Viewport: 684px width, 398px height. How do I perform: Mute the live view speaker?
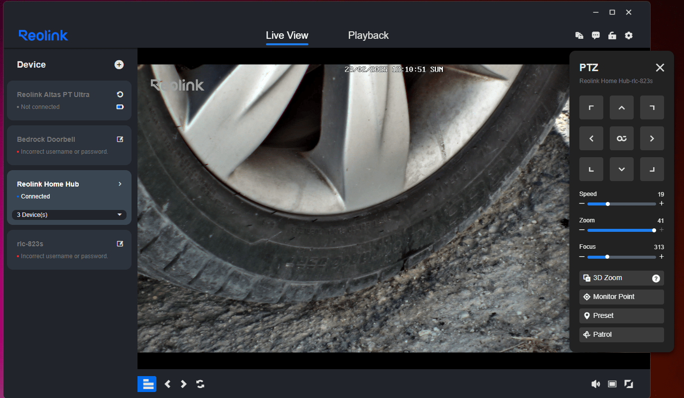[595, 384]
